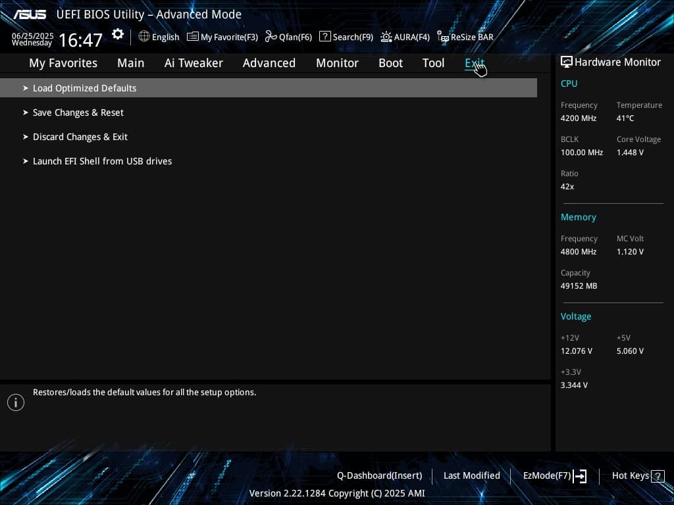Click the CPU section heading
Image resolution: width=674 pixels, height=505 pixels.
click(569, 84)
